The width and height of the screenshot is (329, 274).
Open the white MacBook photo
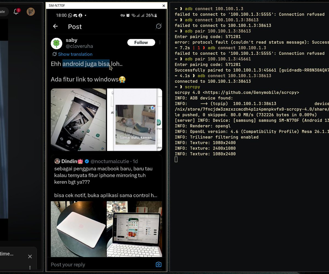pos(78,229)
